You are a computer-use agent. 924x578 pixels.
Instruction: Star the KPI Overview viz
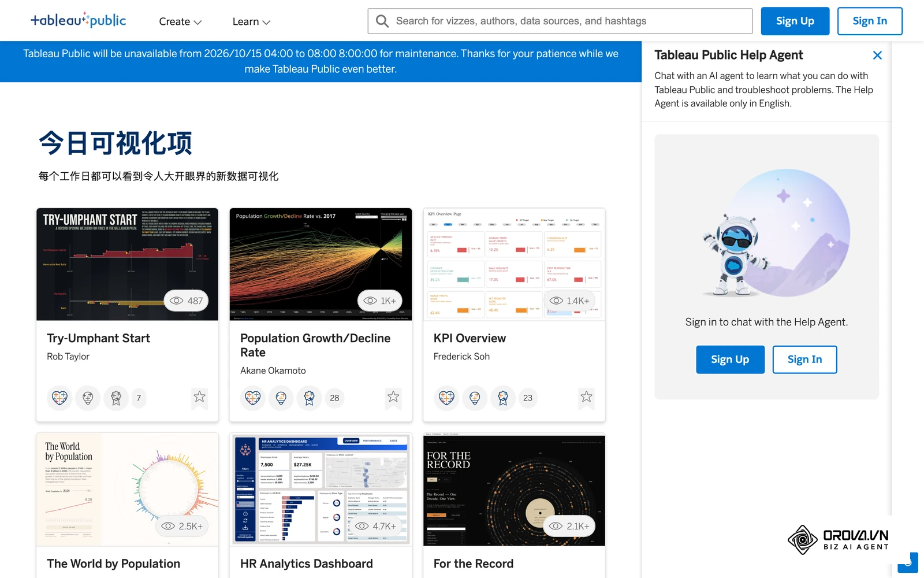[x=586, y=397]
